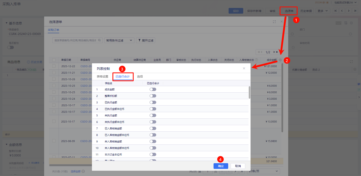Image resolution: width=361 pixels, height=176 pixels.
Task: Go to the previous record in the top toolbar
Action: (x=342, y=11)
